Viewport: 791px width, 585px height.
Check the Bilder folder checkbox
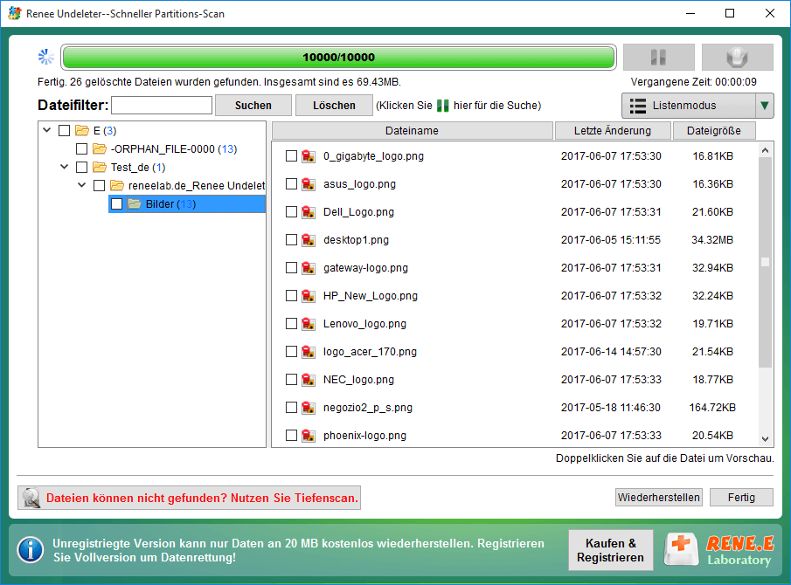click(x=116, y=203)
